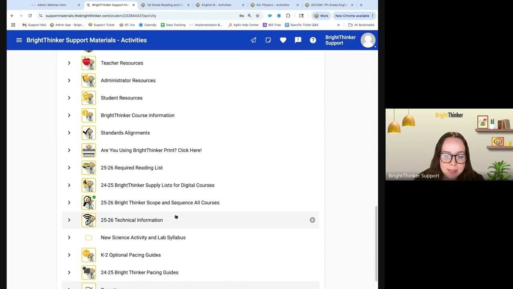
Task: Expand 25-26 Technical Information
Action: 69,220
